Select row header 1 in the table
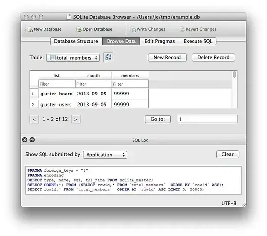Screen dimensions: 267x236 (34, 94)
